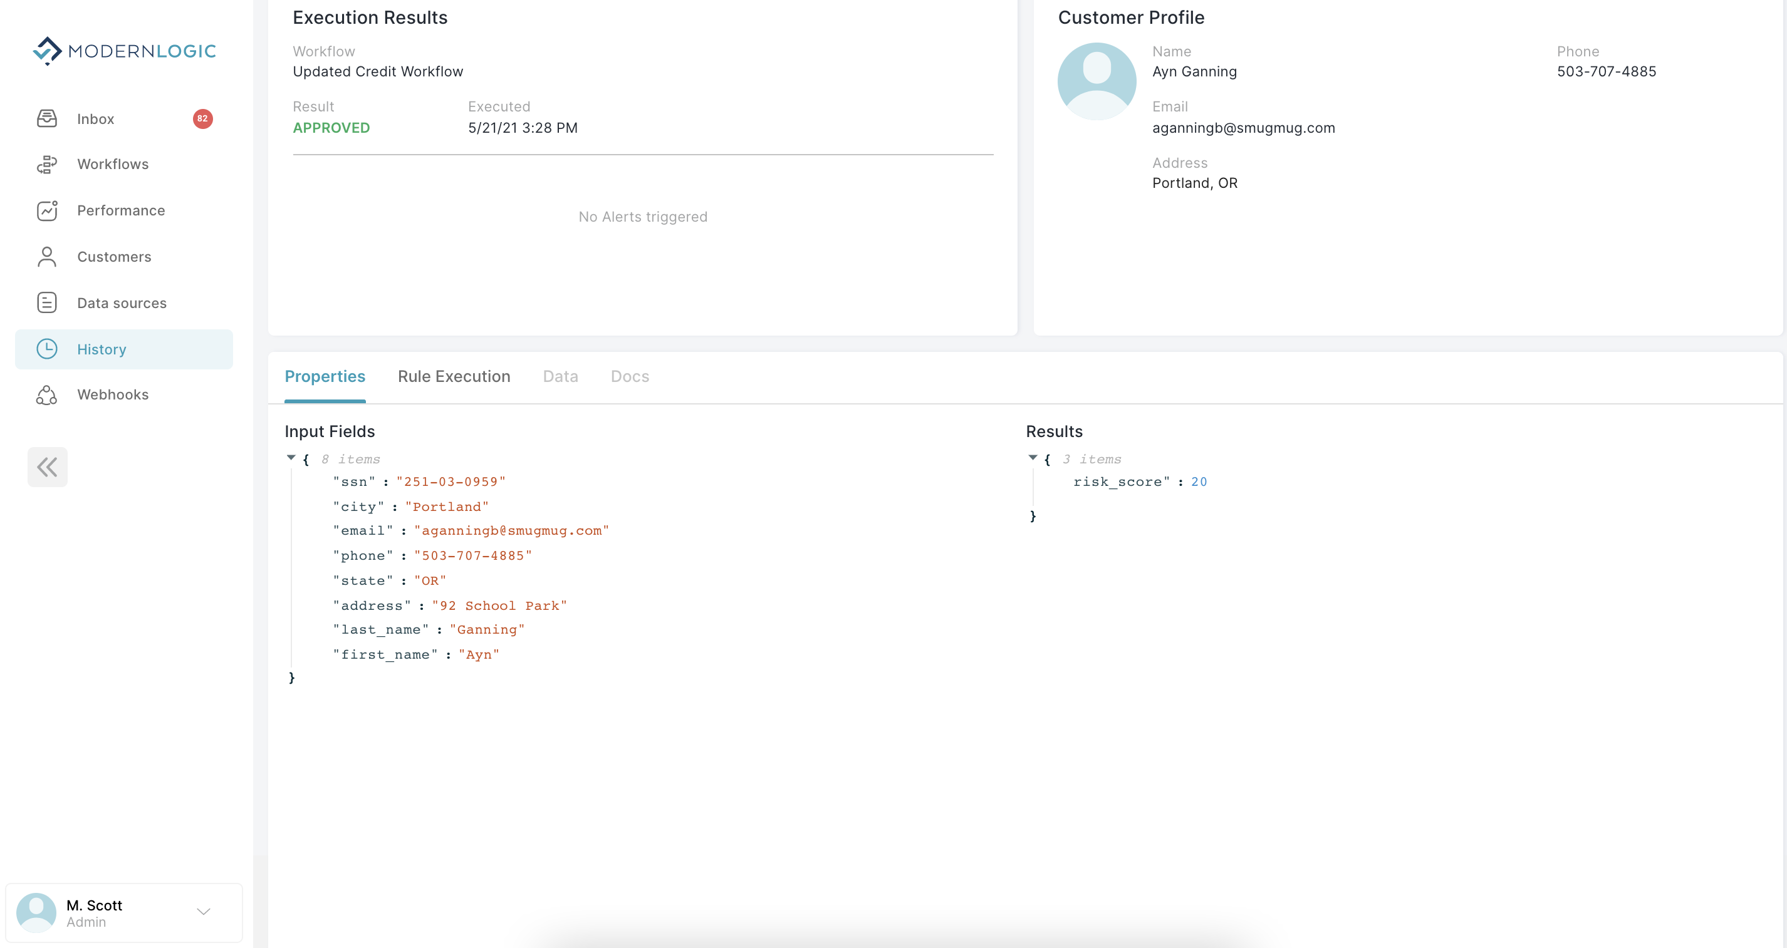Open Performance chart icon
This screenshot has height=948, width=1787.
coord(46,210)
